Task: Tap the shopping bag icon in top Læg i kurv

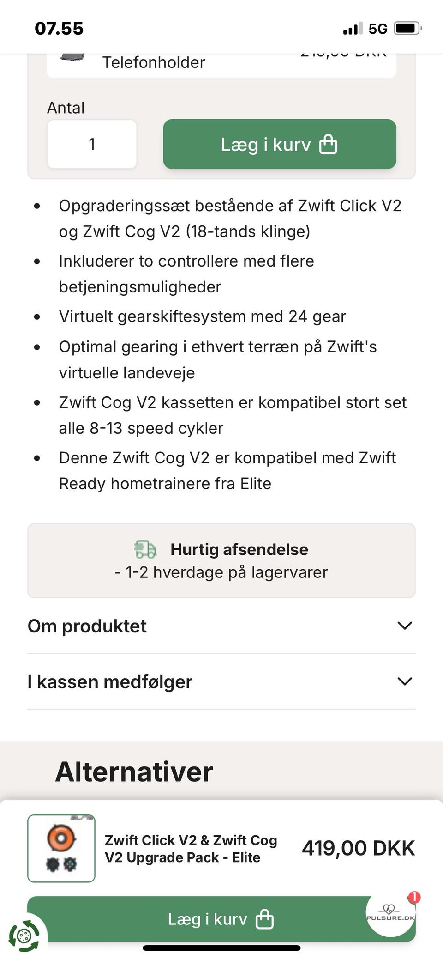Action: coord(328,144)
